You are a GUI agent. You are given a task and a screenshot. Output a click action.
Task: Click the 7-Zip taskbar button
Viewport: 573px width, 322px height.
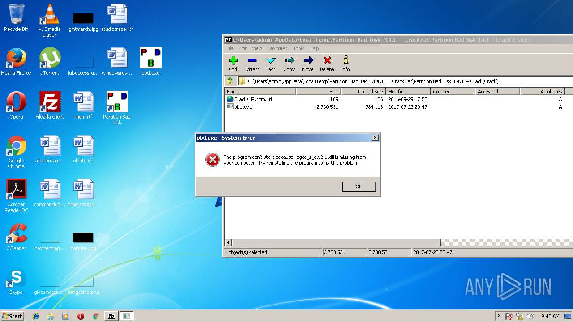[x=111, y=316]
